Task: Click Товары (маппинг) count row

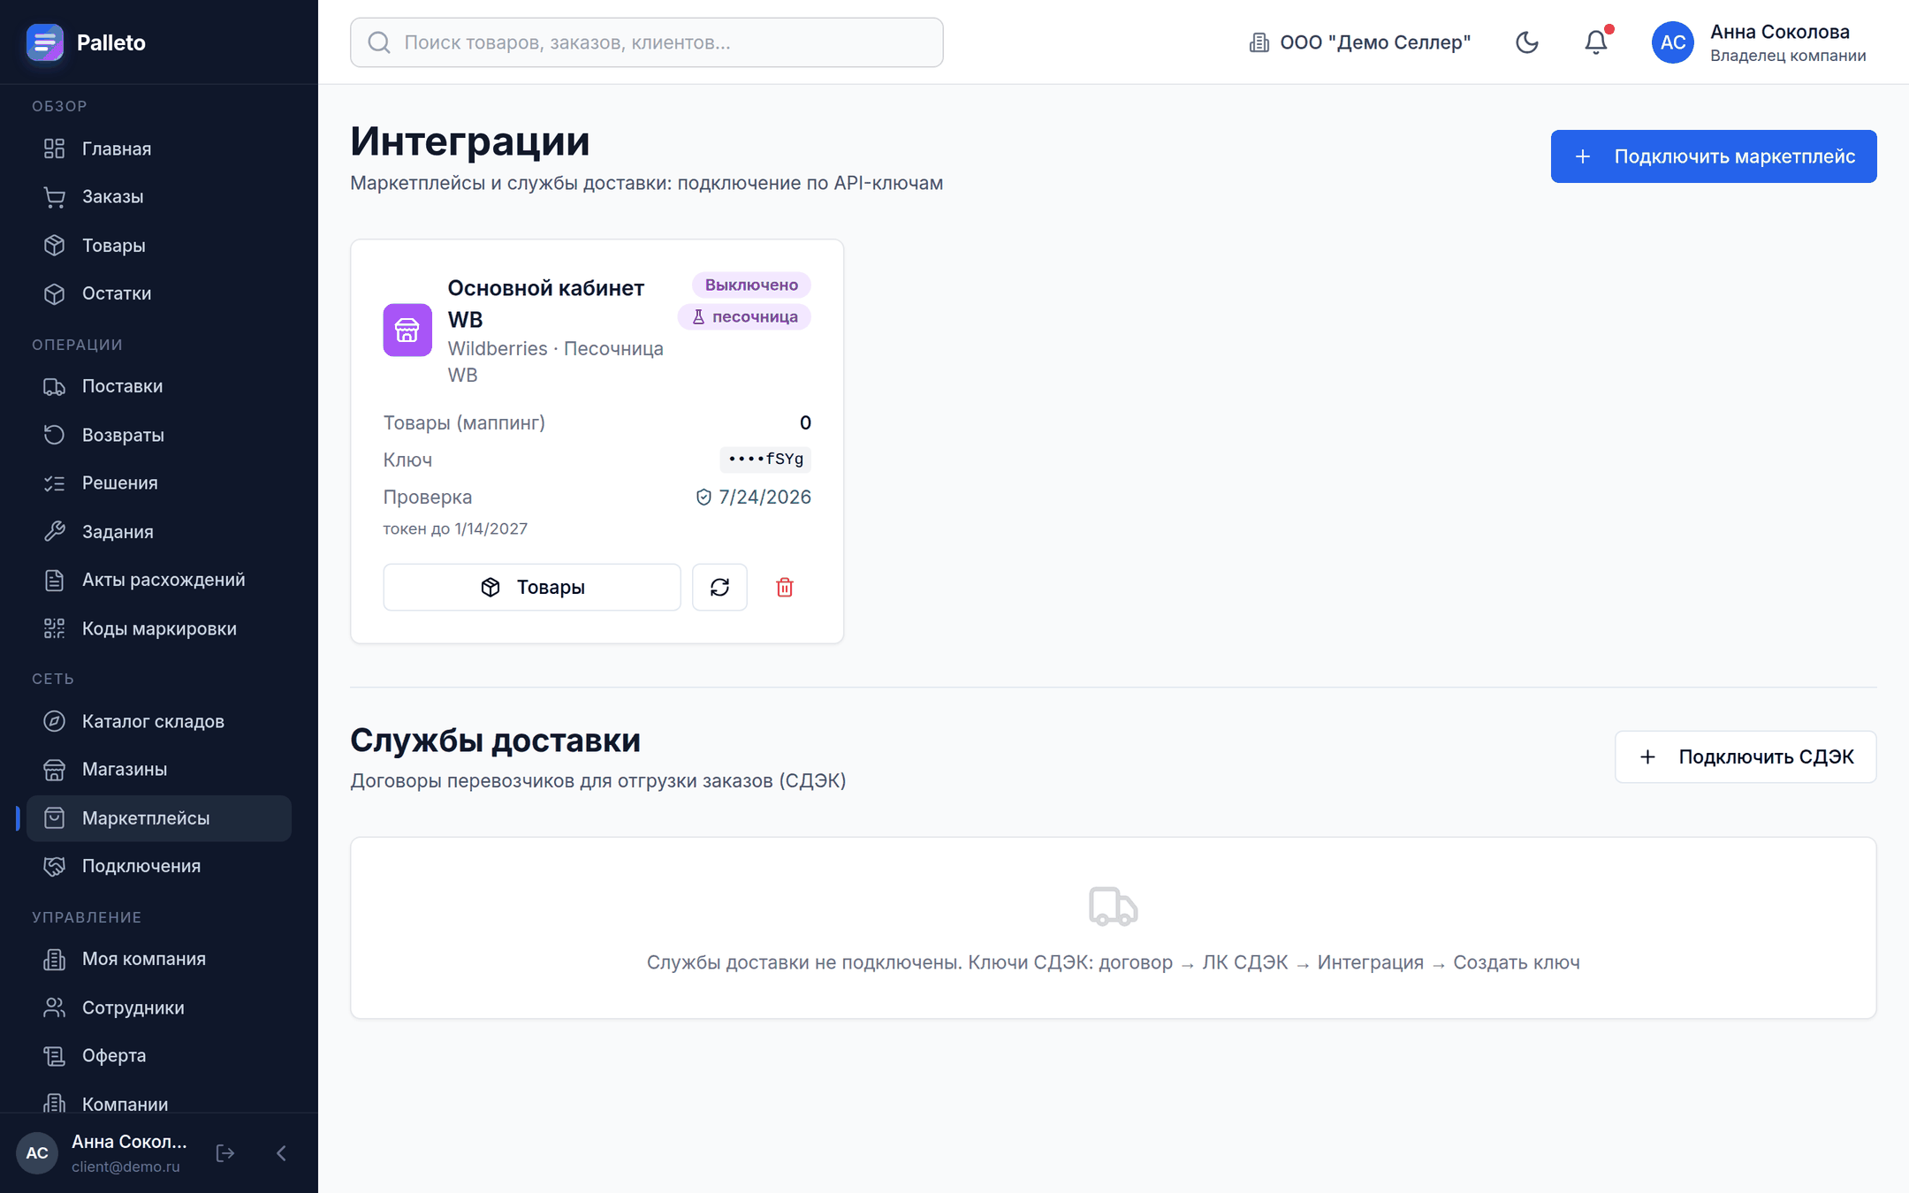Action: click(x=597, y=422)
